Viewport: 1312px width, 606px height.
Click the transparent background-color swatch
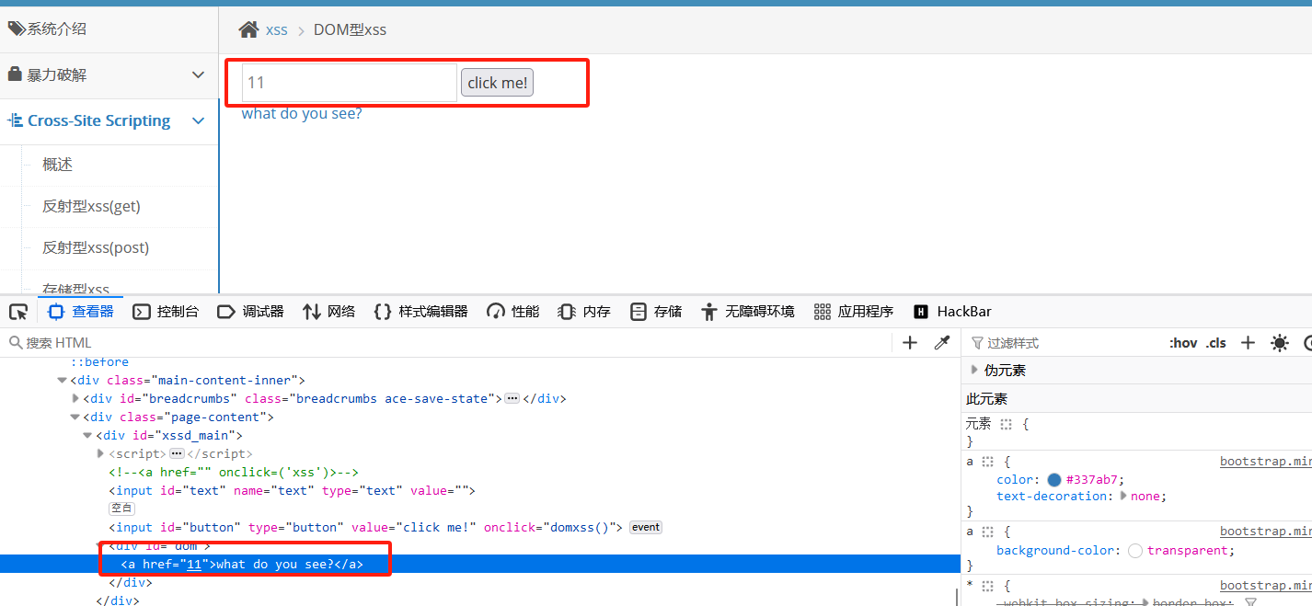[1135, 551]
